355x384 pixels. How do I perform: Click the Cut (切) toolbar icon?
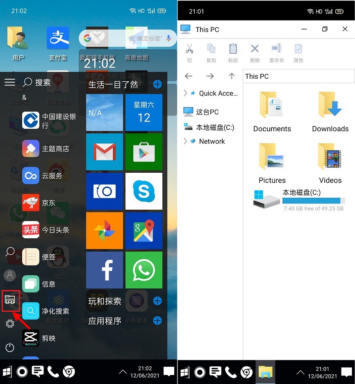pos(189,53)
